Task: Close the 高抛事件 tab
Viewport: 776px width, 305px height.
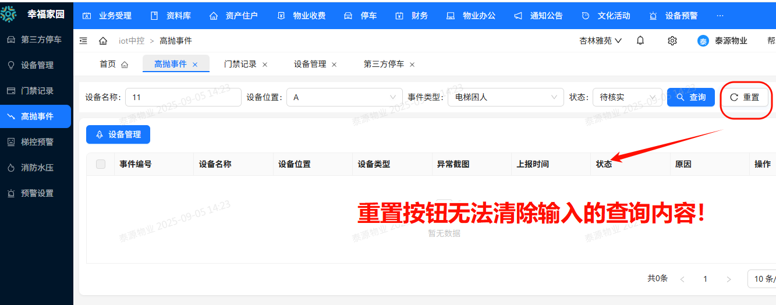Action: [195, 65]
